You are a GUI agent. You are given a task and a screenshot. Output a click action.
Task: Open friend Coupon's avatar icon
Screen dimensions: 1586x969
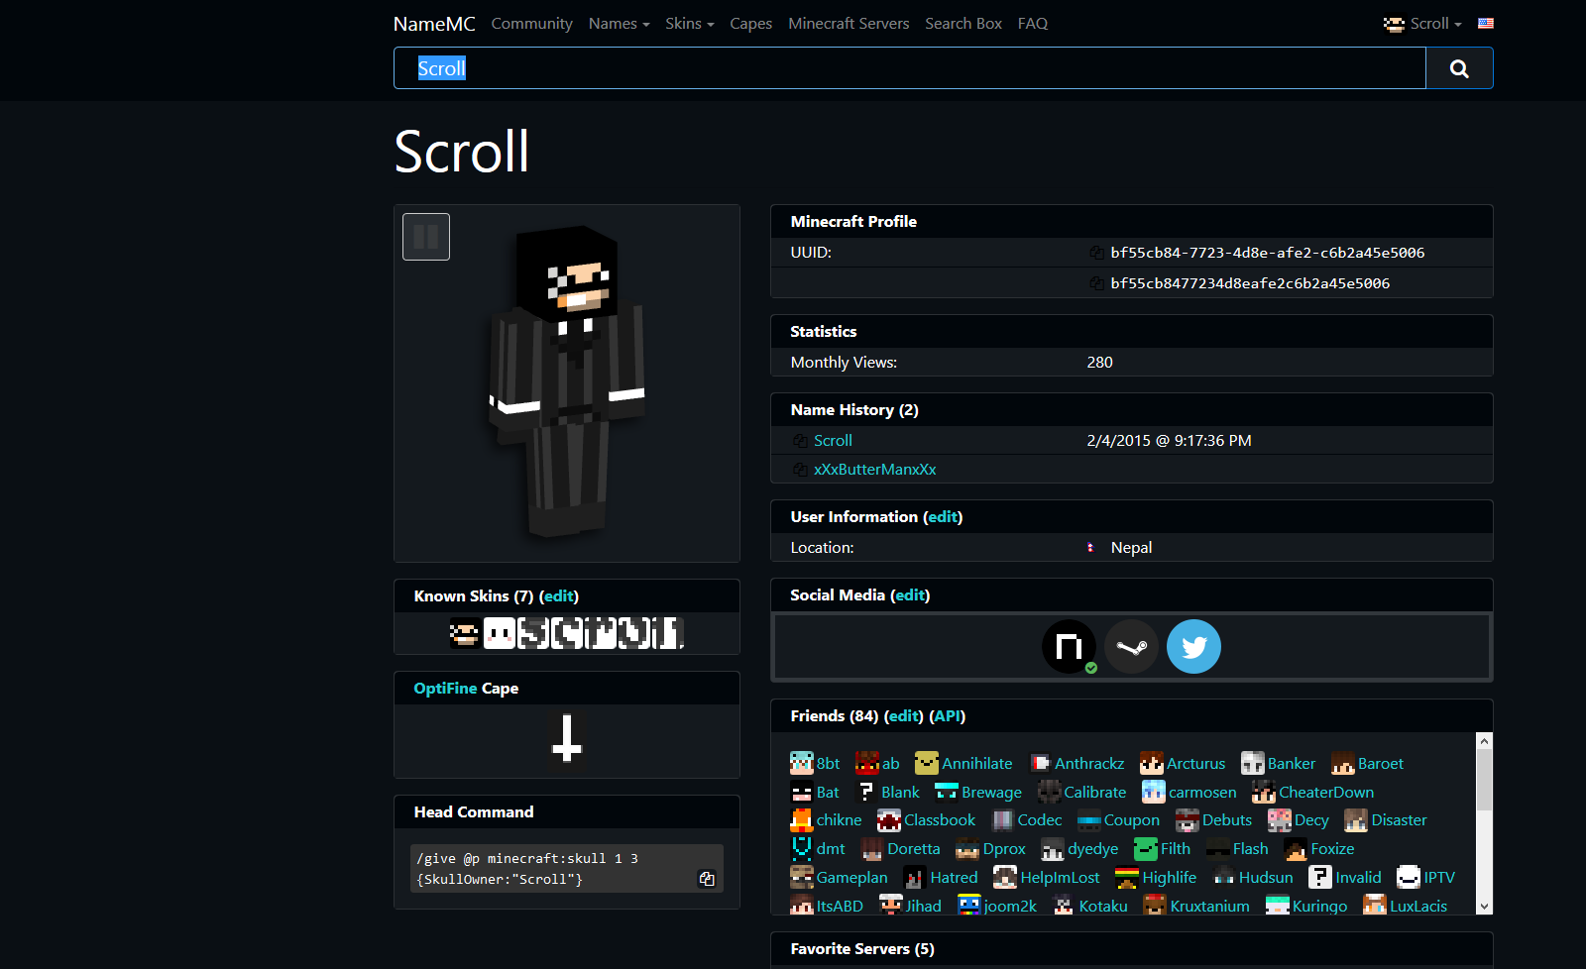coord(1089,819)
